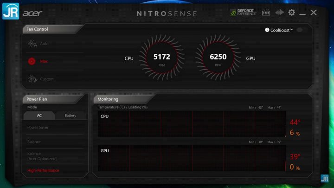Switch to the Battery power tab
The height and width of the screenshot is (188, 334).
71,116
